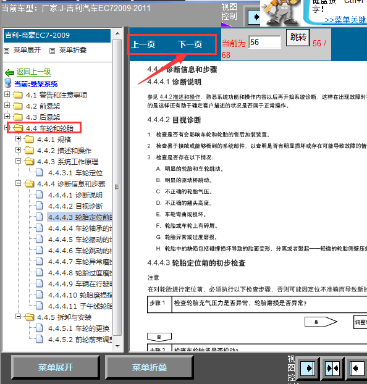Collapse the 4.4.5 拆卸与安装 node
The width and height of the screenshot is (367, 384).
[x=18, y=317]
